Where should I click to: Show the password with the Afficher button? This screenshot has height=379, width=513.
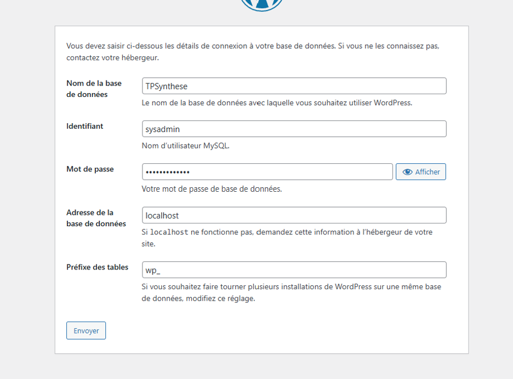point(421,172)
